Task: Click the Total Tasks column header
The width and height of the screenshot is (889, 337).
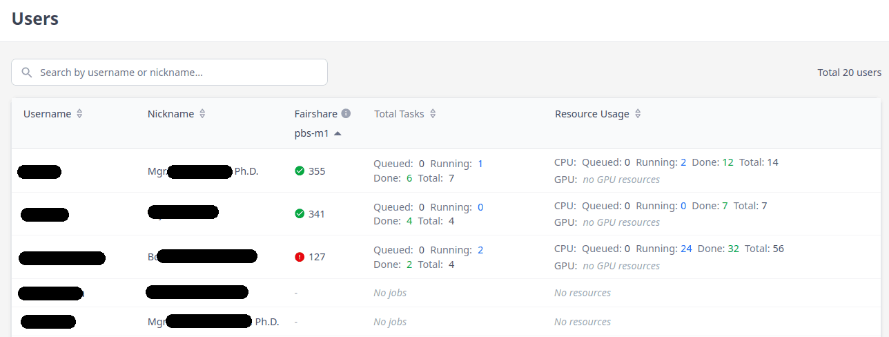Action: click(399, 114)
